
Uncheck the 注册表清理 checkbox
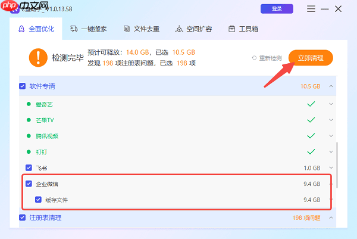23,218
